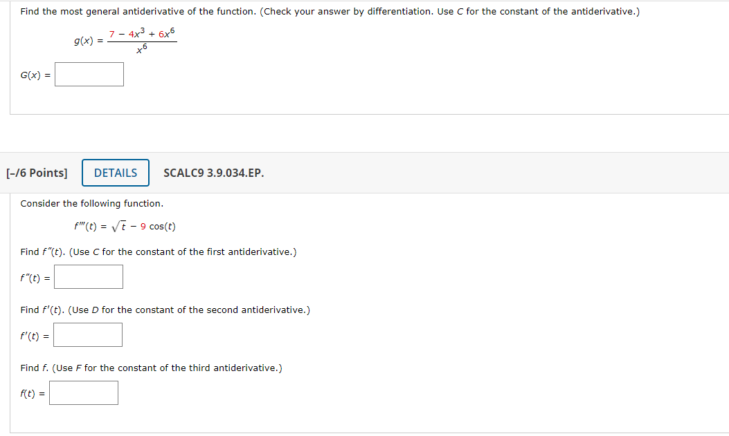
Task: Click the "Find f′(t)" instruction line
Action: pyautogui.click(x=165, y=310)
